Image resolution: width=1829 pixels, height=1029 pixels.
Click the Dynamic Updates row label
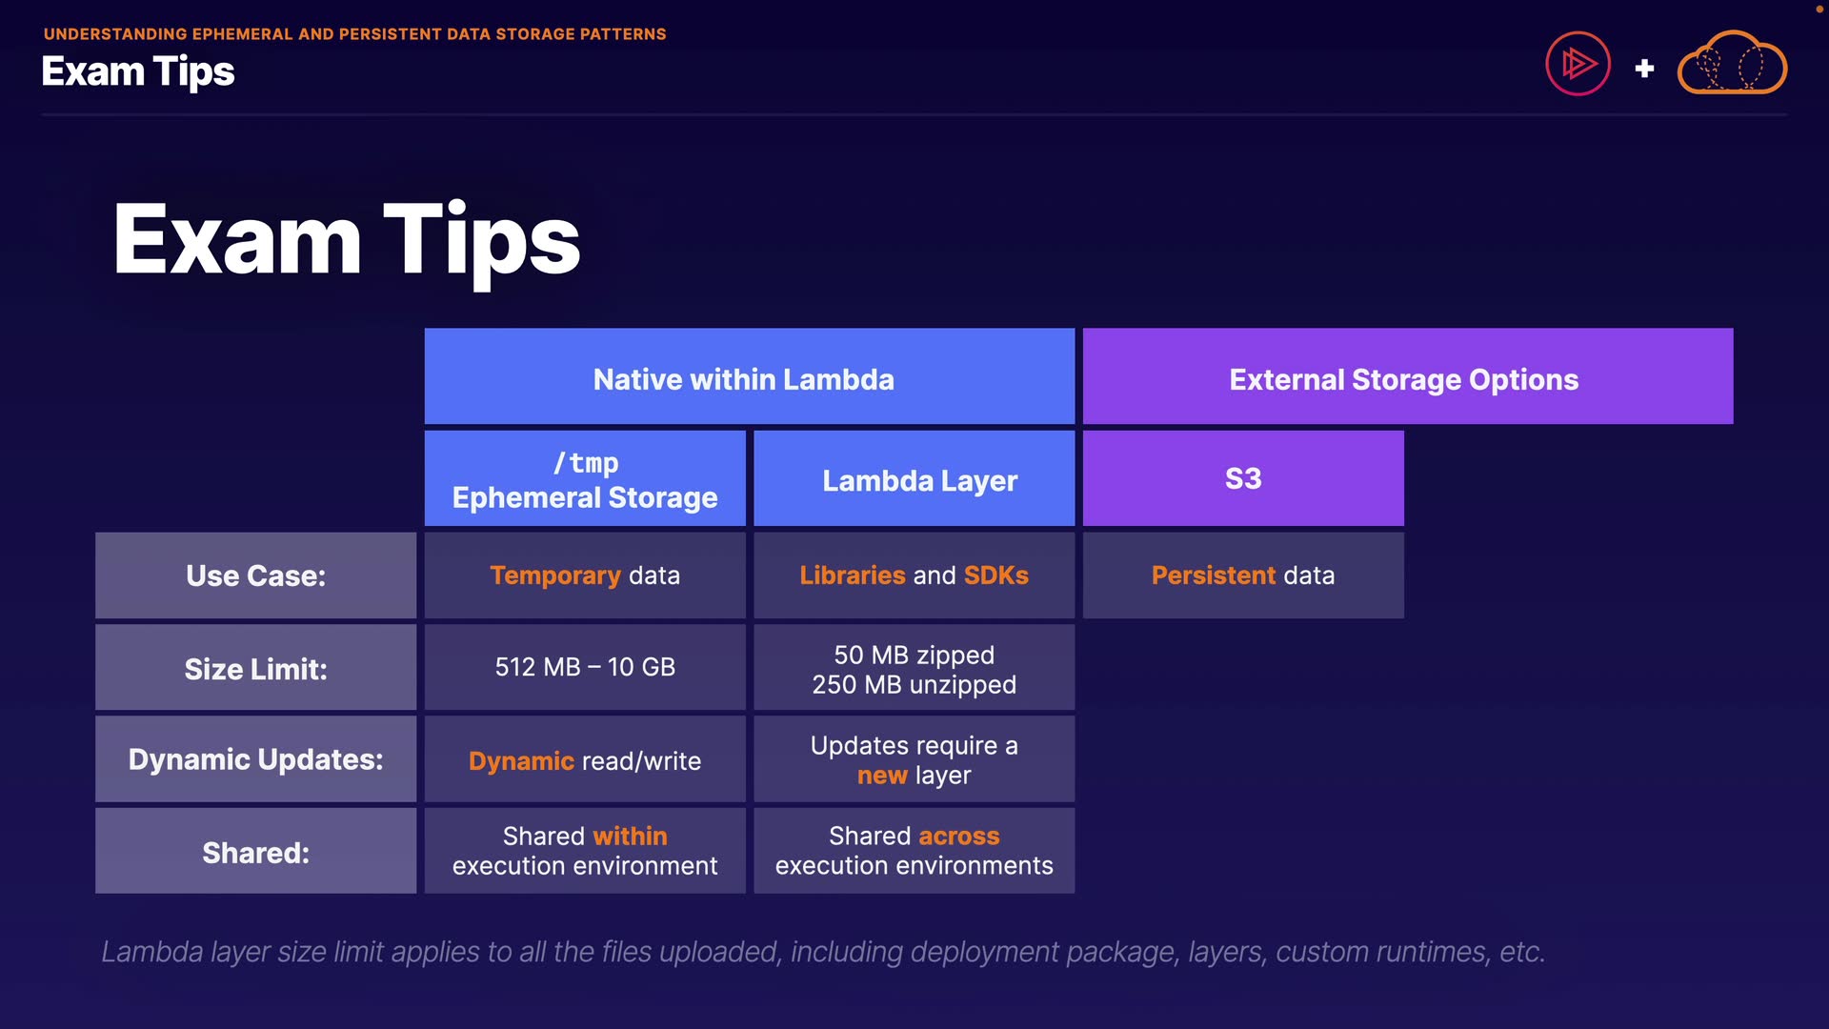pos(255,759)
